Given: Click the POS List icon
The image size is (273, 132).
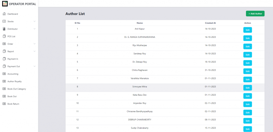Looking at the screenshot, I should point(4,36).
